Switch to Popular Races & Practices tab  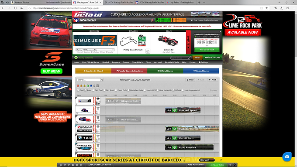click(x=129, y=71)
